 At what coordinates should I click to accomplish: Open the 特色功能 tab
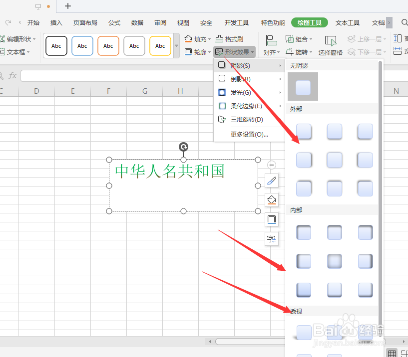273,23
